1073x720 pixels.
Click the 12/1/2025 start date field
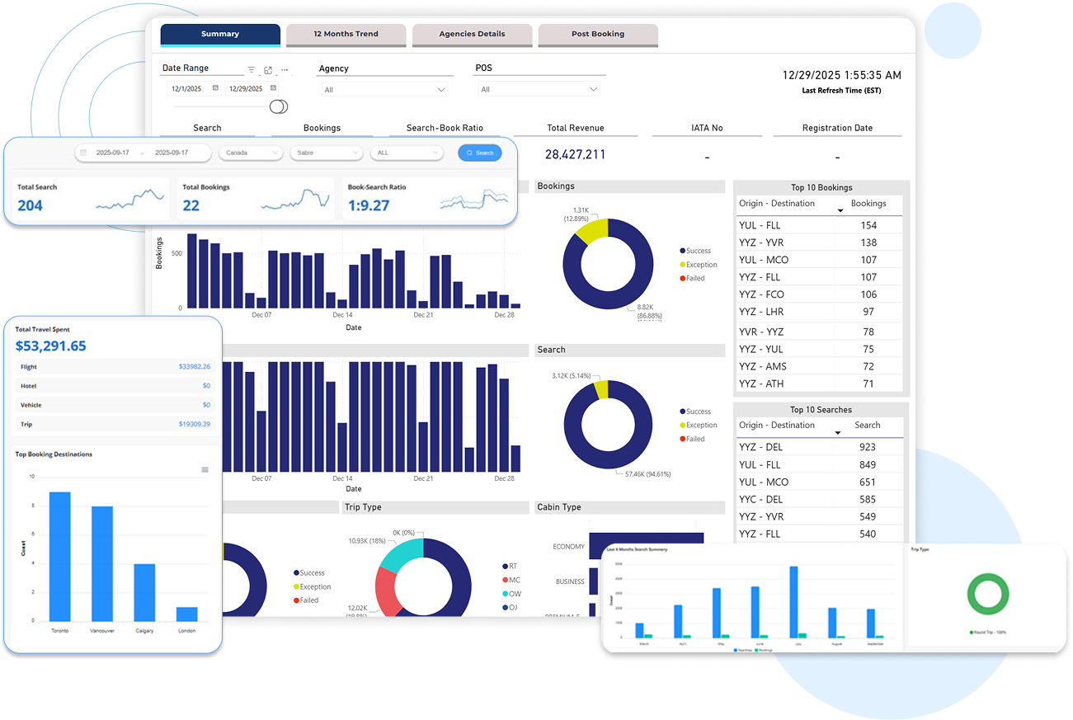click(186, 88)
